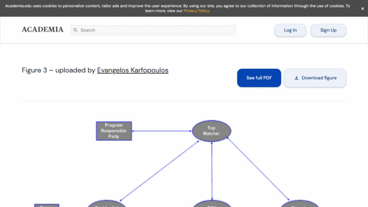Click the See full PDF button
Image resolution: width=368 pixels, height=207 pixels.
click(259, 78)
